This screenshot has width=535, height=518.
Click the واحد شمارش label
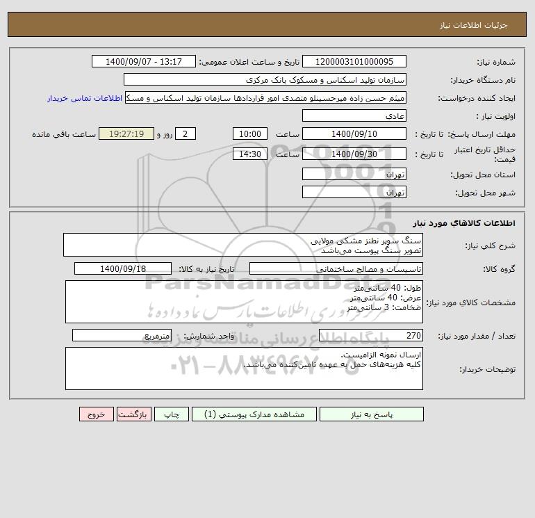click(x=209, y=336)
